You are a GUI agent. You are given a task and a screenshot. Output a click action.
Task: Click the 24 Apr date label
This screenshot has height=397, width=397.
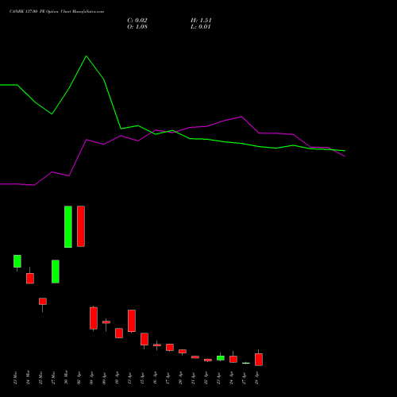(231, 378)
